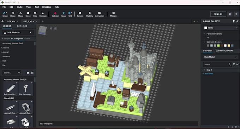Viewport: 240px width, 129px height.
Task: Click the upload icon beside cart
Action: (x=236, y=14)
